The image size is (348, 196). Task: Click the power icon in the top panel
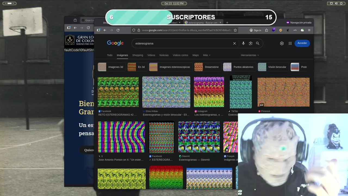341,3
